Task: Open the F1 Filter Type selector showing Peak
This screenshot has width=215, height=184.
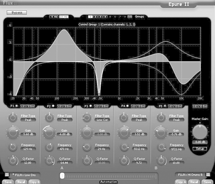Action: pyautogui.click(x=28, y=120)
